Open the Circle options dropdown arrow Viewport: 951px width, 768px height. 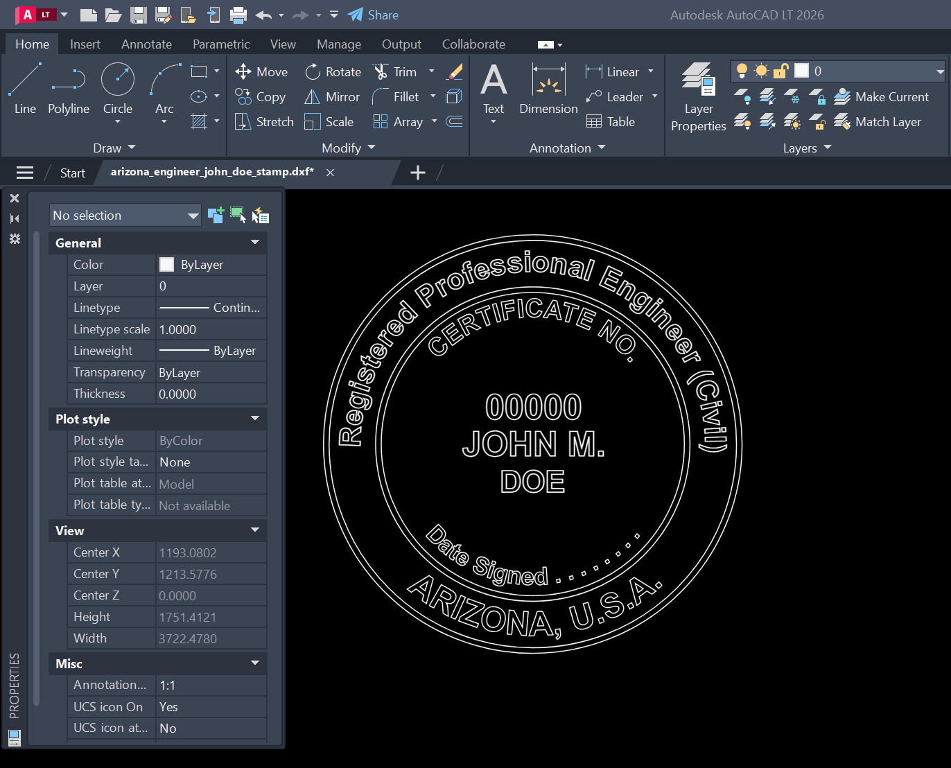click(118, 122)
